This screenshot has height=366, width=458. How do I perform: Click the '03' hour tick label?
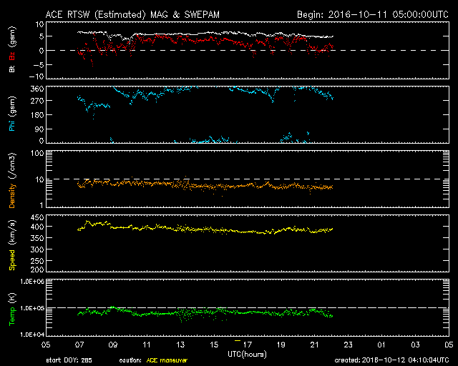(x=415, y=345)
